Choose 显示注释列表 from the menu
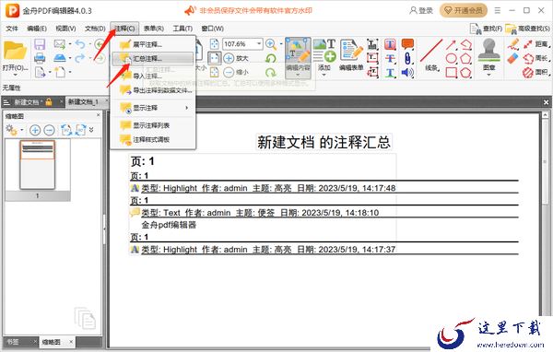The height and width of the screenshot is (352, 553). (x=153, y=125)
